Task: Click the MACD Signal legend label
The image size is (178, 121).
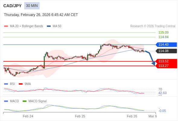Action: pyautogui.click(x=38, y=101)
